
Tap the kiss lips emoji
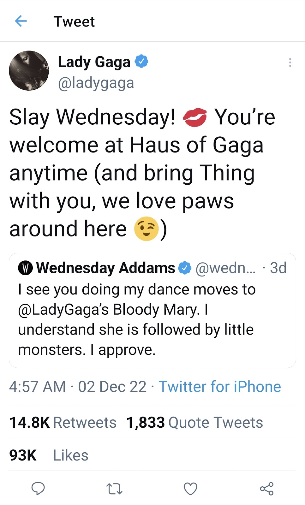tap(195, 117)
